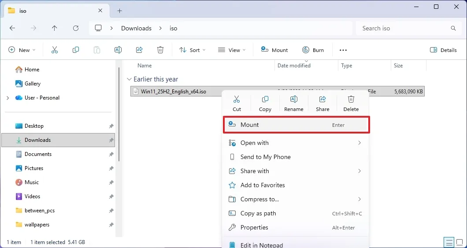Image resolution: width=467 pixels, height=248 pixels.
Task: Unpin Desktop from quick access
Action: [111, 126]
